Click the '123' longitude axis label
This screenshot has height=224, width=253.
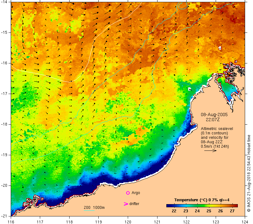tap(216, 222)
